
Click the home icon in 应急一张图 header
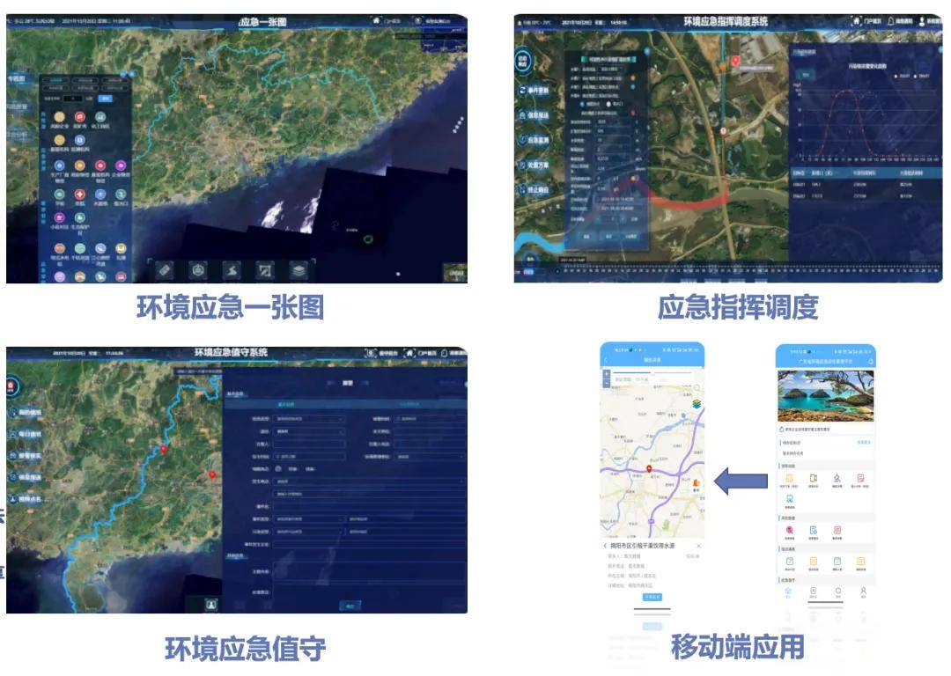point(377,19)
